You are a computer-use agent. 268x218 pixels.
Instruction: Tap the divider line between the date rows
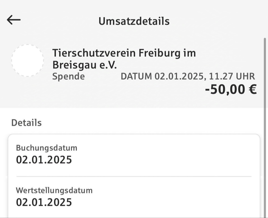[134, 176]
